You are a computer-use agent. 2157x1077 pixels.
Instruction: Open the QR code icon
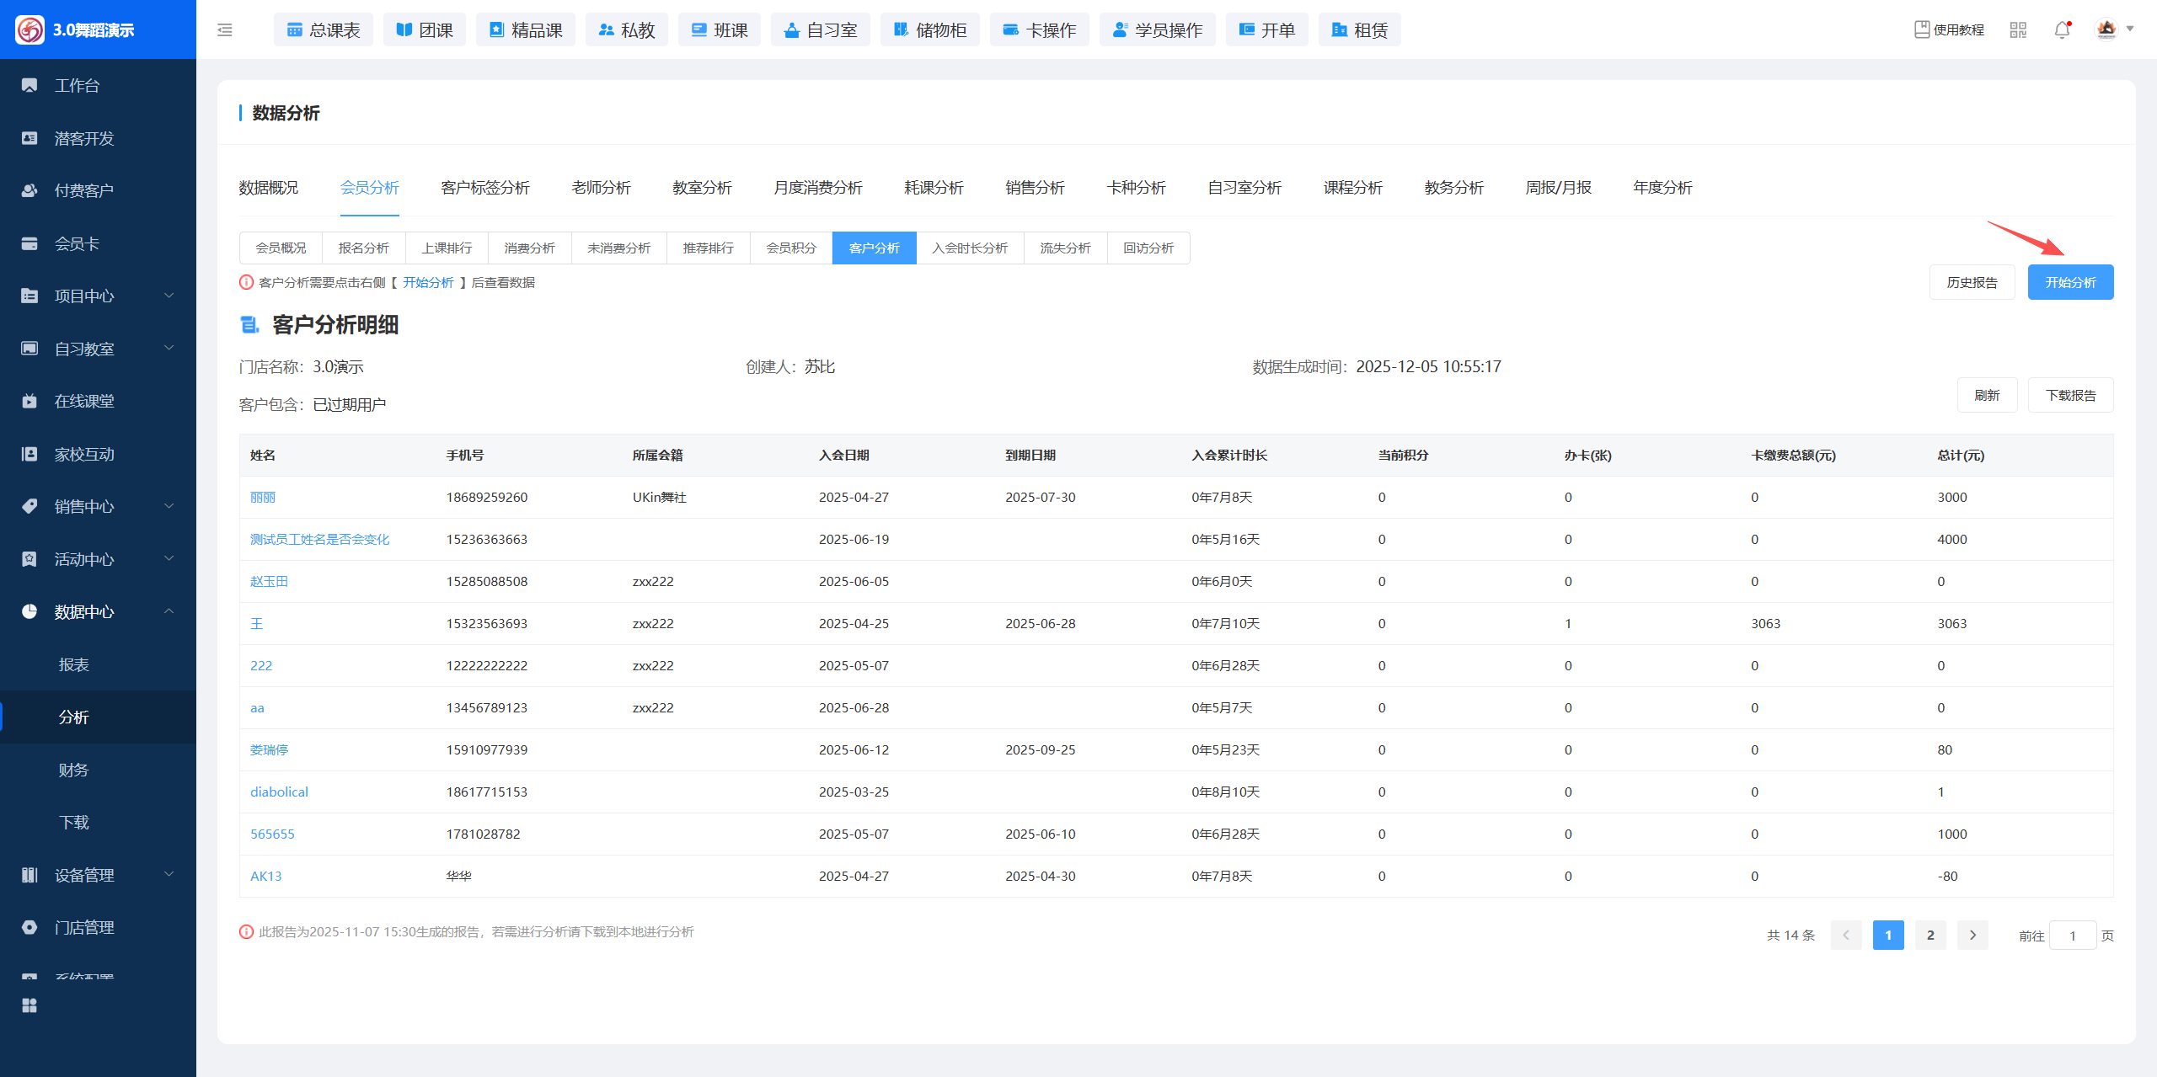pos(2018,30)
